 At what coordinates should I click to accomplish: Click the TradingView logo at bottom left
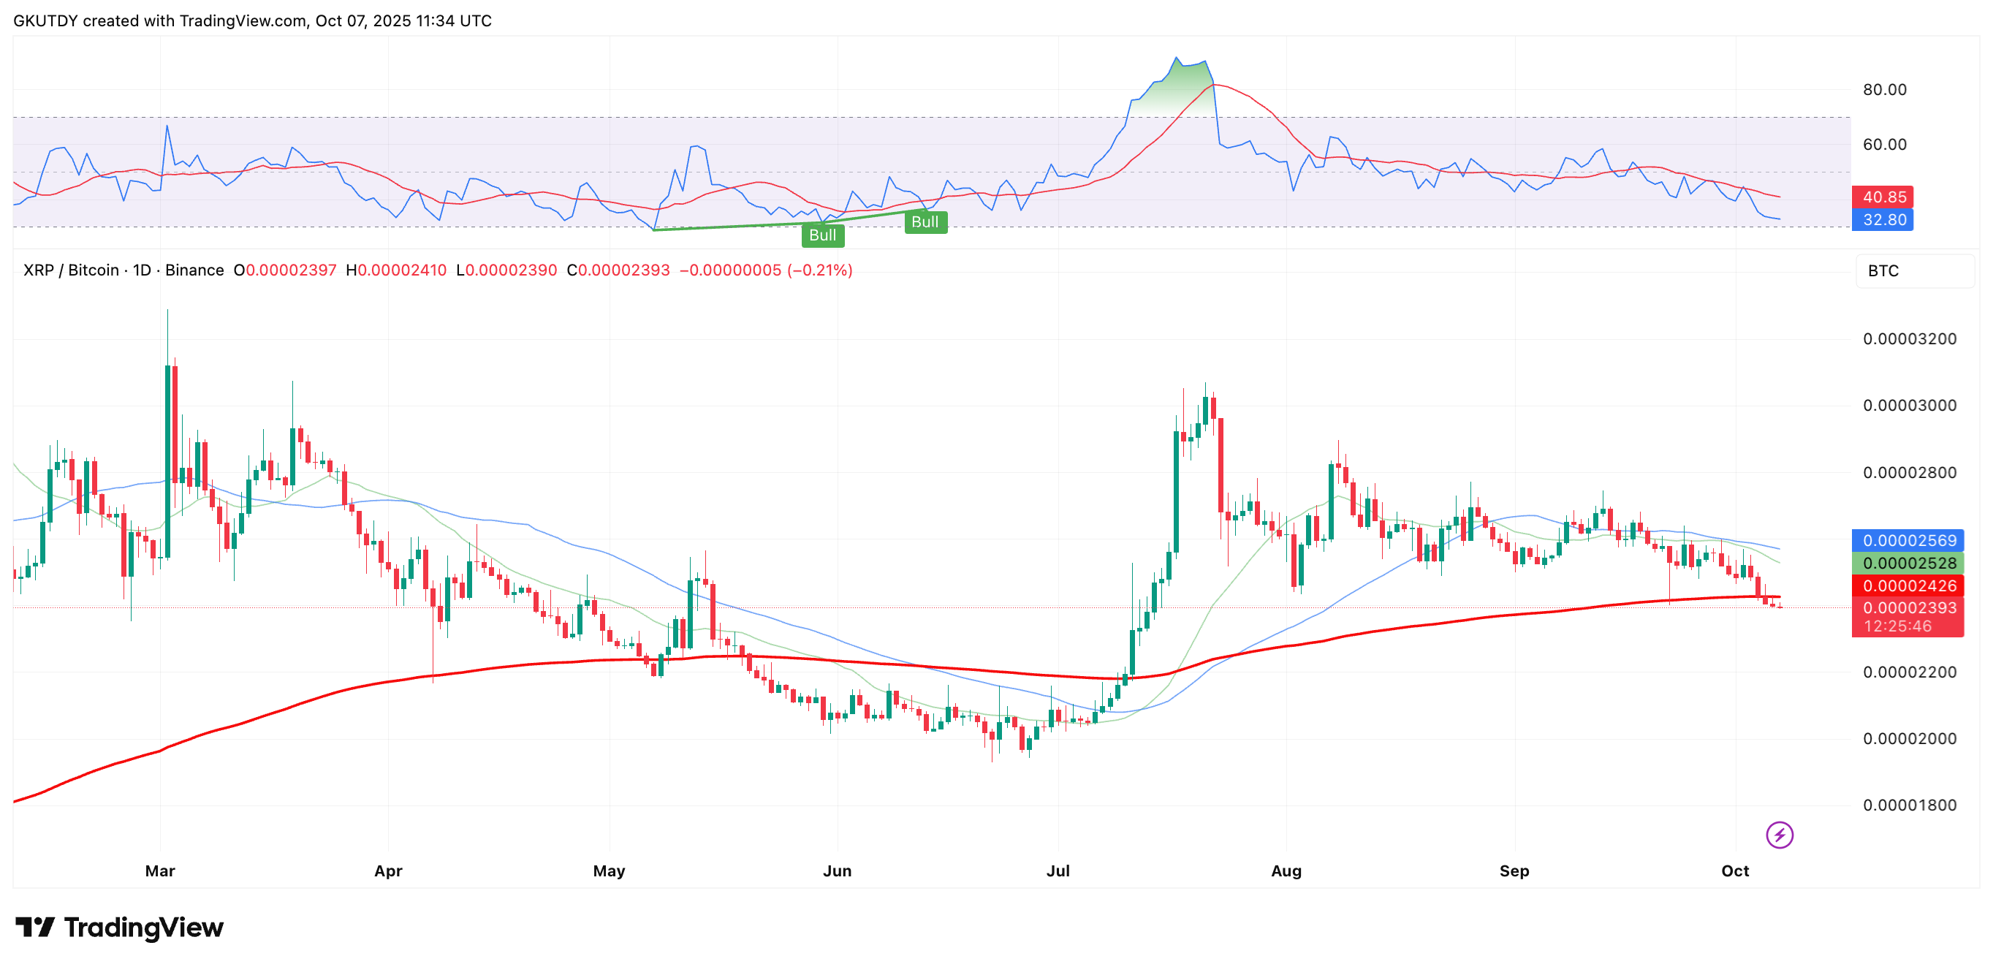(120, 927)
